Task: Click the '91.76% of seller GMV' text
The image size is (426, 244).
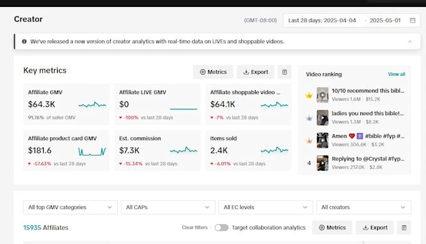Action: pyautogui.click(x=51, y=118)
